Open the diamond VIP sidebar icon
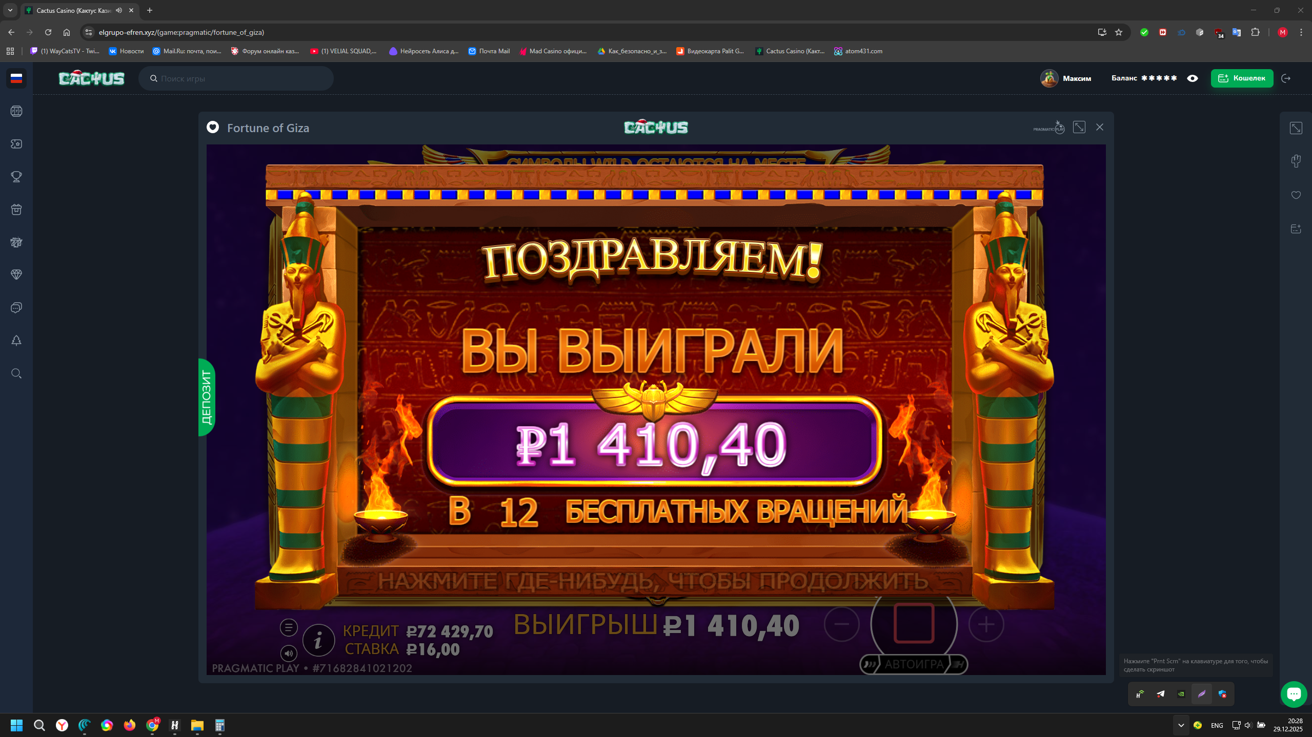 [x=16, y=275]
